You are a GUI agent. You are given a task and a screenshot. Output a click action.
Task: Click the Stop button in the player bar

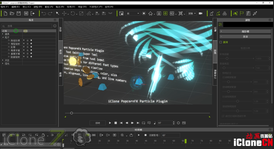[115, 123]
